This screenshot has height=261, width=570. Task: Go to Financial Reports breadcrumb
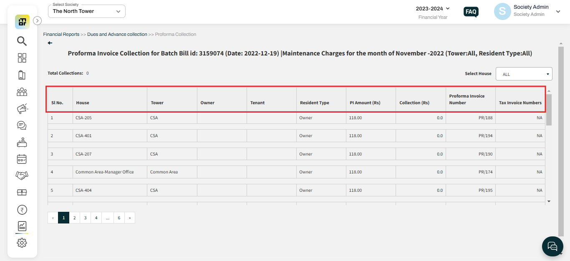click(x=61, y=34)
